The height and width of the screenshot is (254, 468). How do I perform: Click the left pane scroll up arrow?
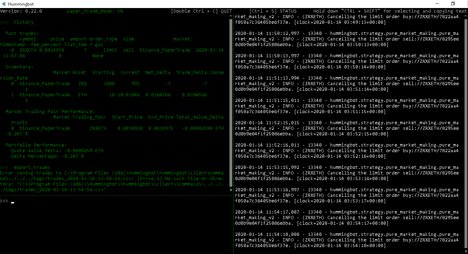[x=231, y=16]
